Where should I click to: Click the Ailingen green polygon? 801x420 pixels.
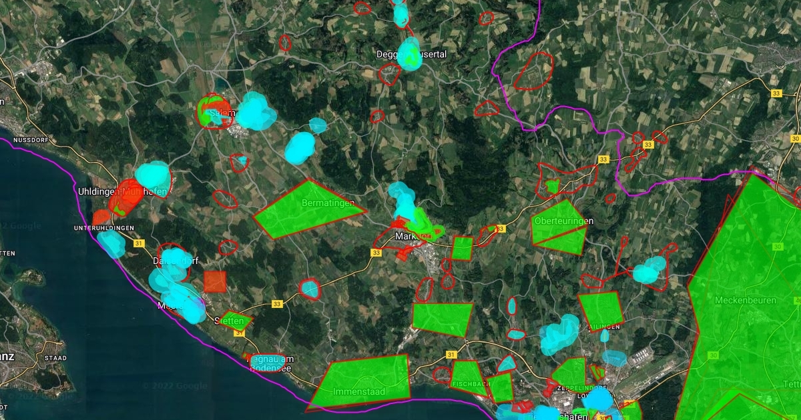(600, 310)
